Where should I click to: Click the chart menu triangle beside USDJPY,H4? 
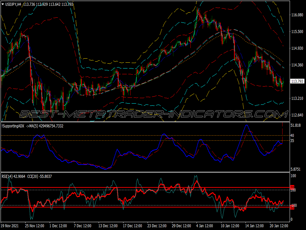tap(3, 4)
